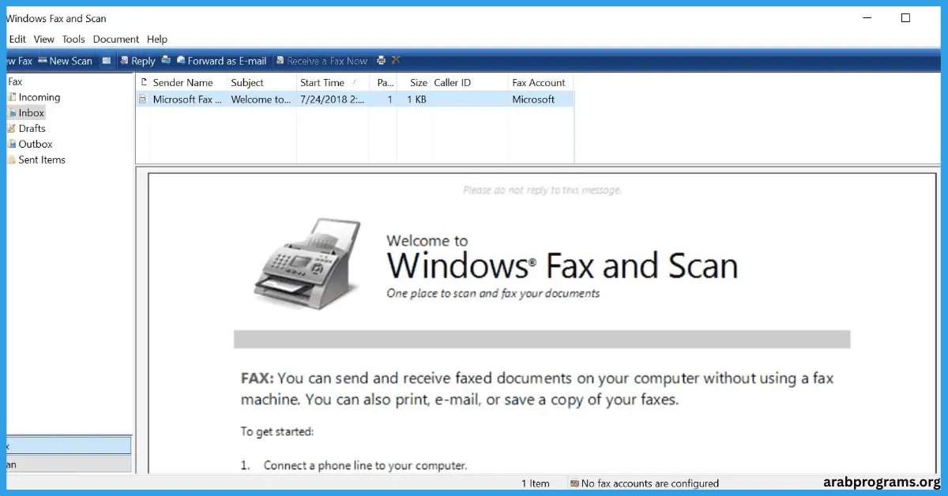Click the '1 Item' status bar text
This screenshot has width=948, height=496.
(x=536, y=483)
